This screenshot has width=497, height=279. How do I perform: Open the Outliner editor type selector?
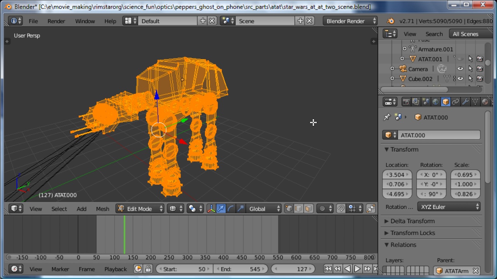[x=390, y=34]
